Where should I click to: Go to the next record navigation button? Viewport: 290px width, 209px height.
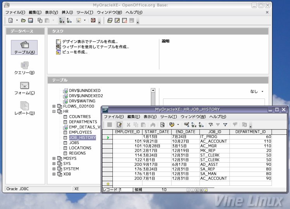(x=197, y=190)
